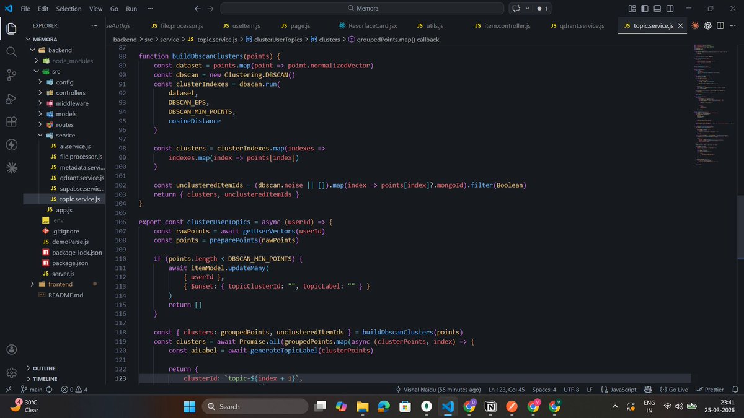Switch to the file.processor.js tab
744x418 pixels.
point(177,25)
